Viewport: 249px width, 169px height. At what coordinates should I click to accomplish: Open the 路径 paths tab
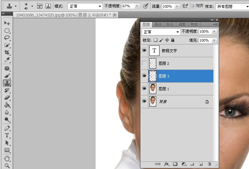[x=170, y=25]
